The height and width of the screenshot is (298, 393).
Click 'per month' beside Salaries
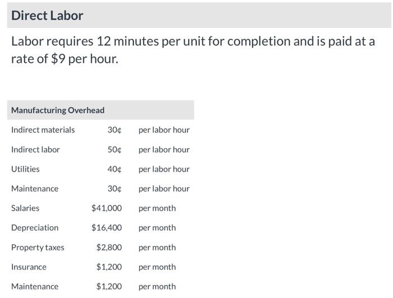coord(157,208)
